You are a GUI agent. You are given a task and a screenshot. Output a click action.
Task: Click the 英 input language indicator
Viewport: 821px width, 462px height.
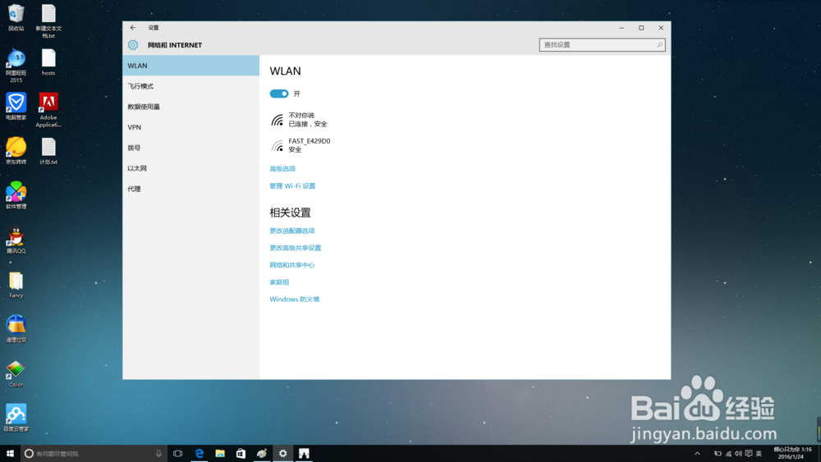click(759, 454)
